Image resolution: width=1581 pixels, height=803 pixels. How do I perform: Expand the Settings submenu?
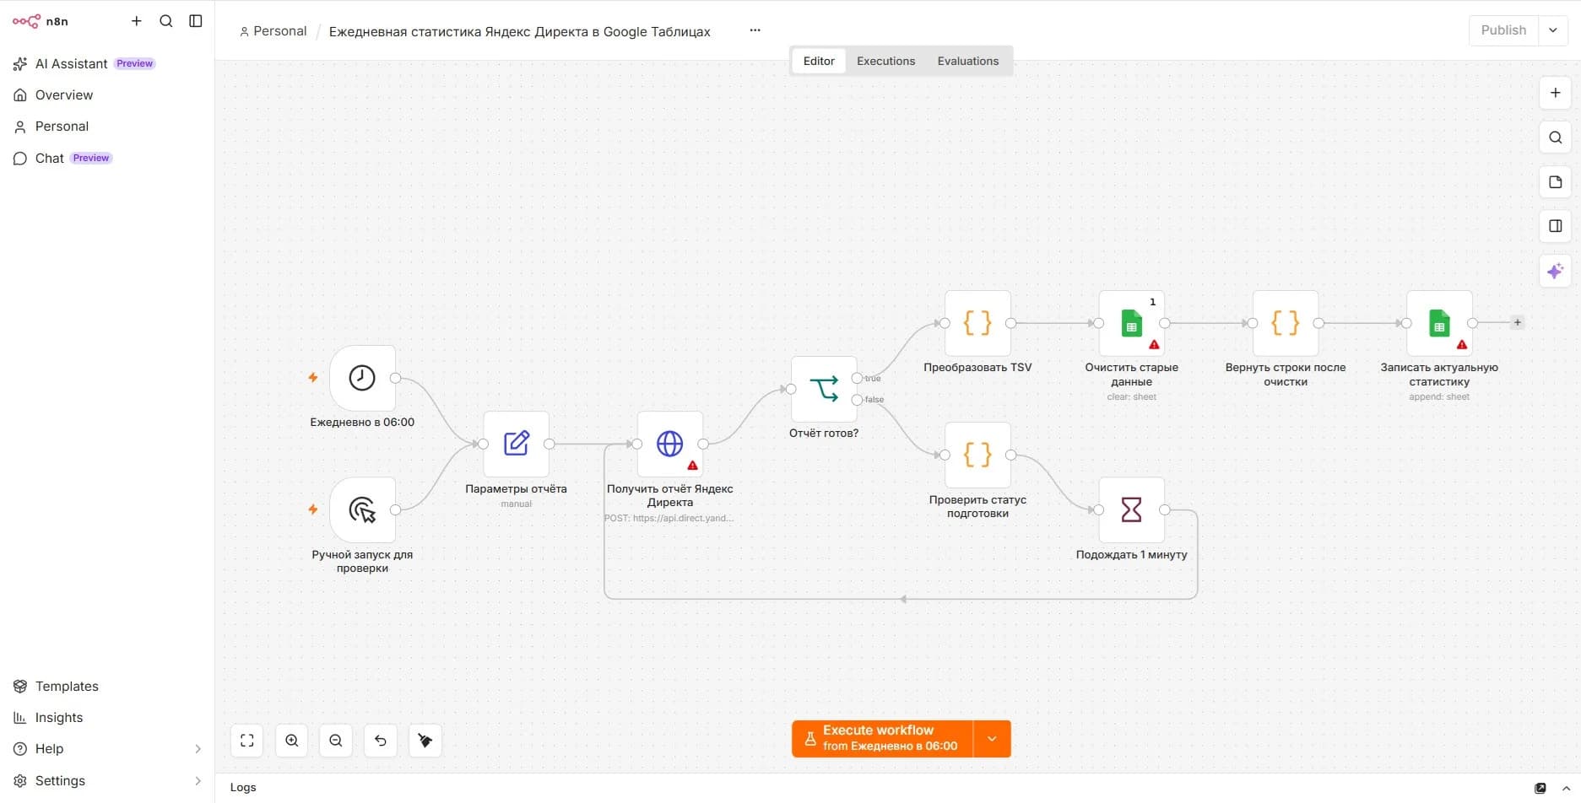tap(198, 781)
